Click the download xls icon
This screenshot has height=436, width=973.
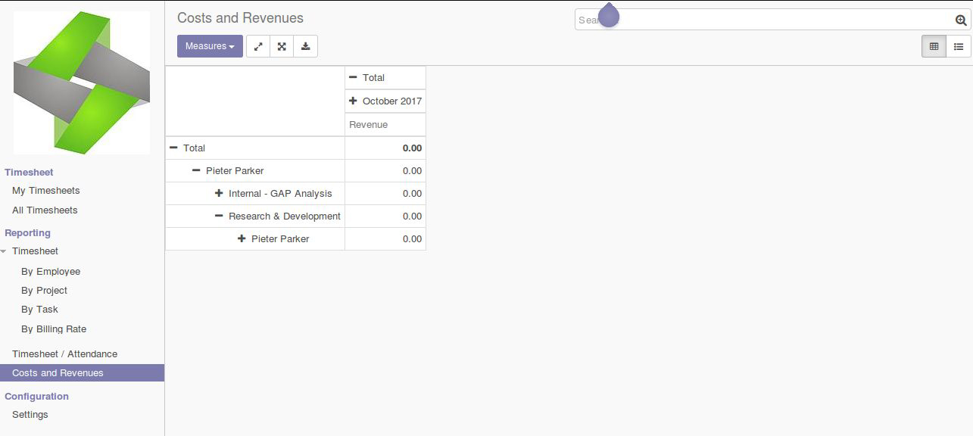point(305,46)
